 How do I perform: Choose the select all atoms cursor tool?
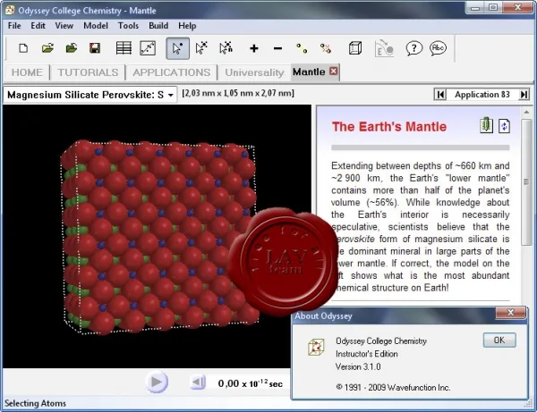click(226, 48)
